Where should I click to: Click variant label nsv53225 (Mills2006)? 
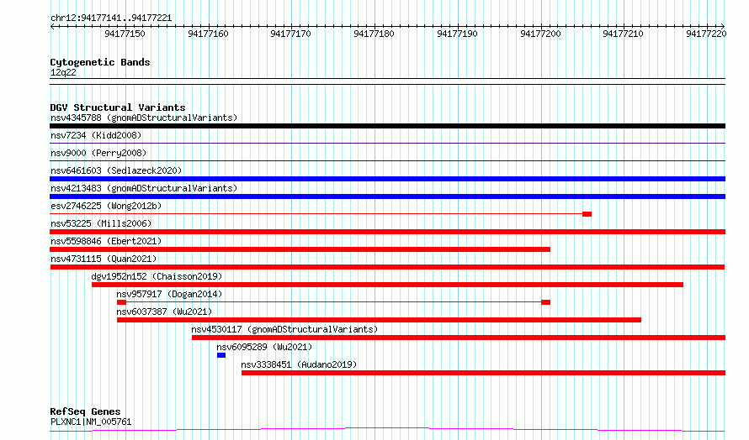pos(101,223)
